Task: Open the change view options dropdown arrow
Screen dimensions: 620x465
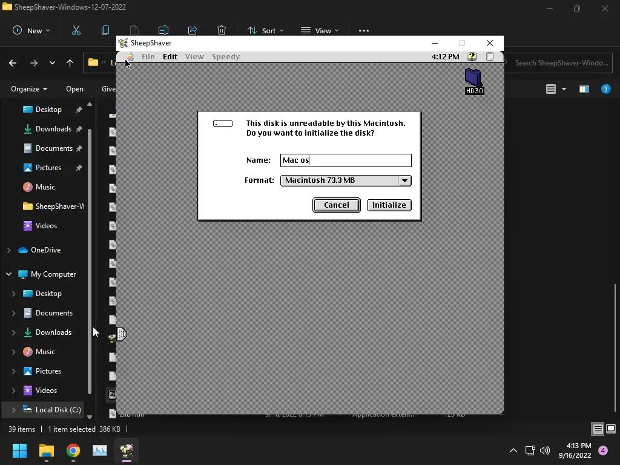Action: click(x=564, y=90)
